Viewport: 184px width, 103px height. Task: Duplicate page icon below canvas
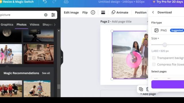click(141, 89)
